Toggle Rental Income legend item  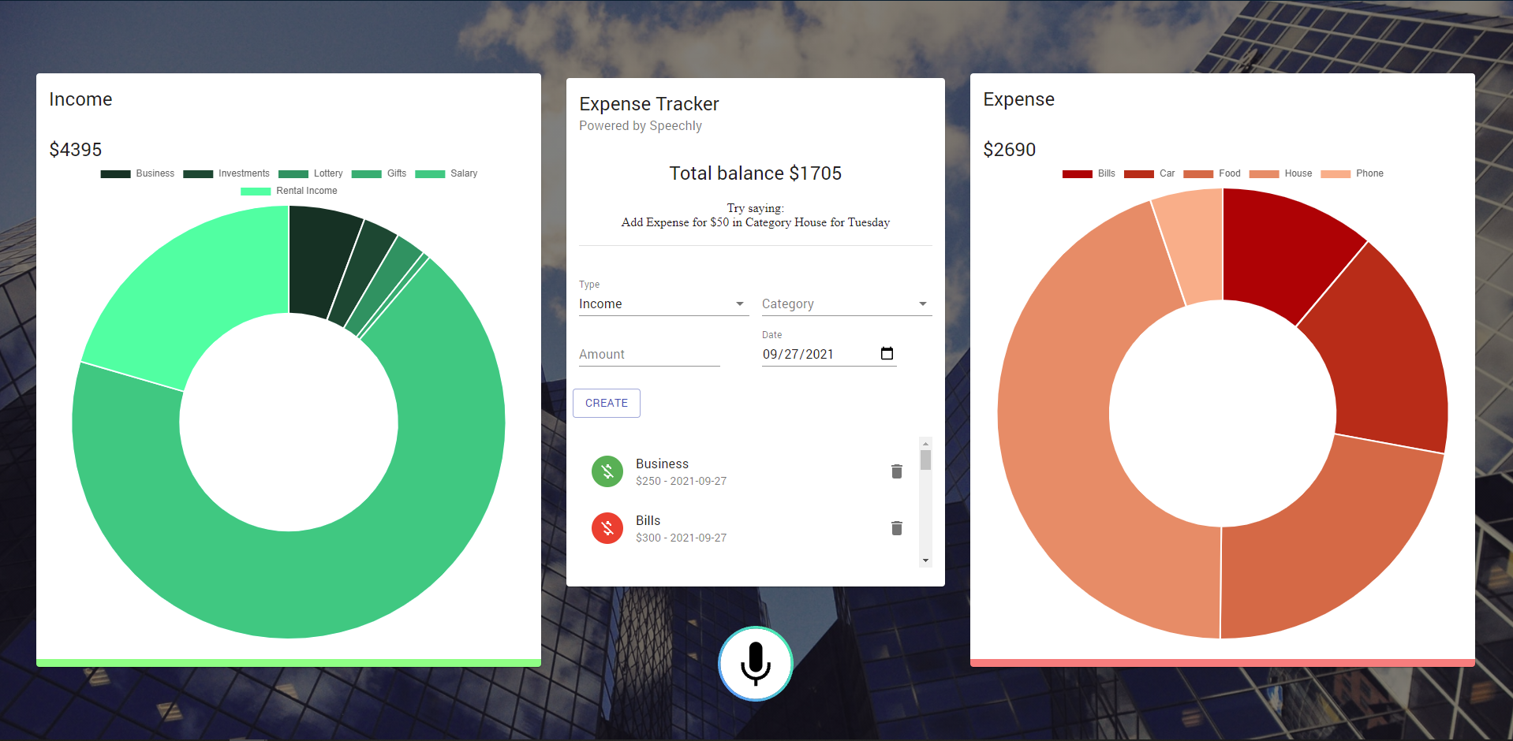[289, 191]
